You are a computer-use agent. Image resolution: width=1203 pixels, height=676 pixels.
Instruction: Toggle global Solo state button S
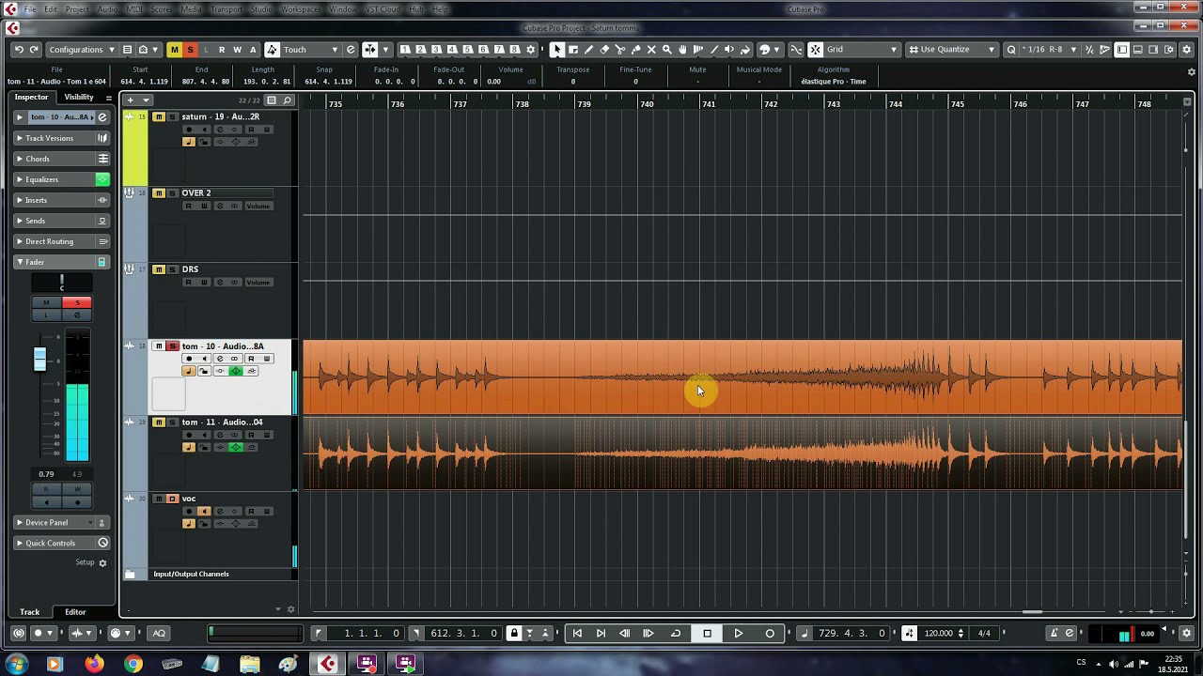[190, 49]
